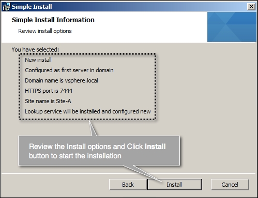
Task: Click the 'Simple Install Information' heading
Action: [53, 20]
